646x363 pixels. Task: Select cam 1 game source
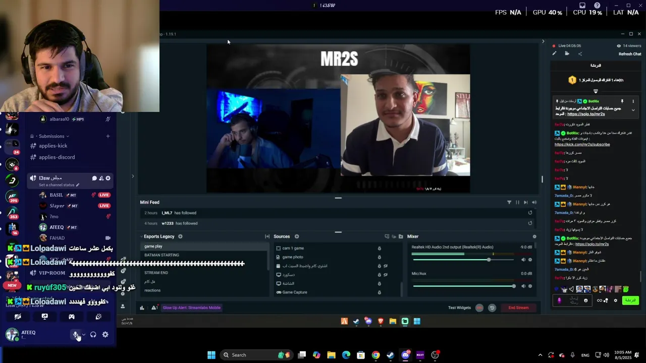(326, 248)
